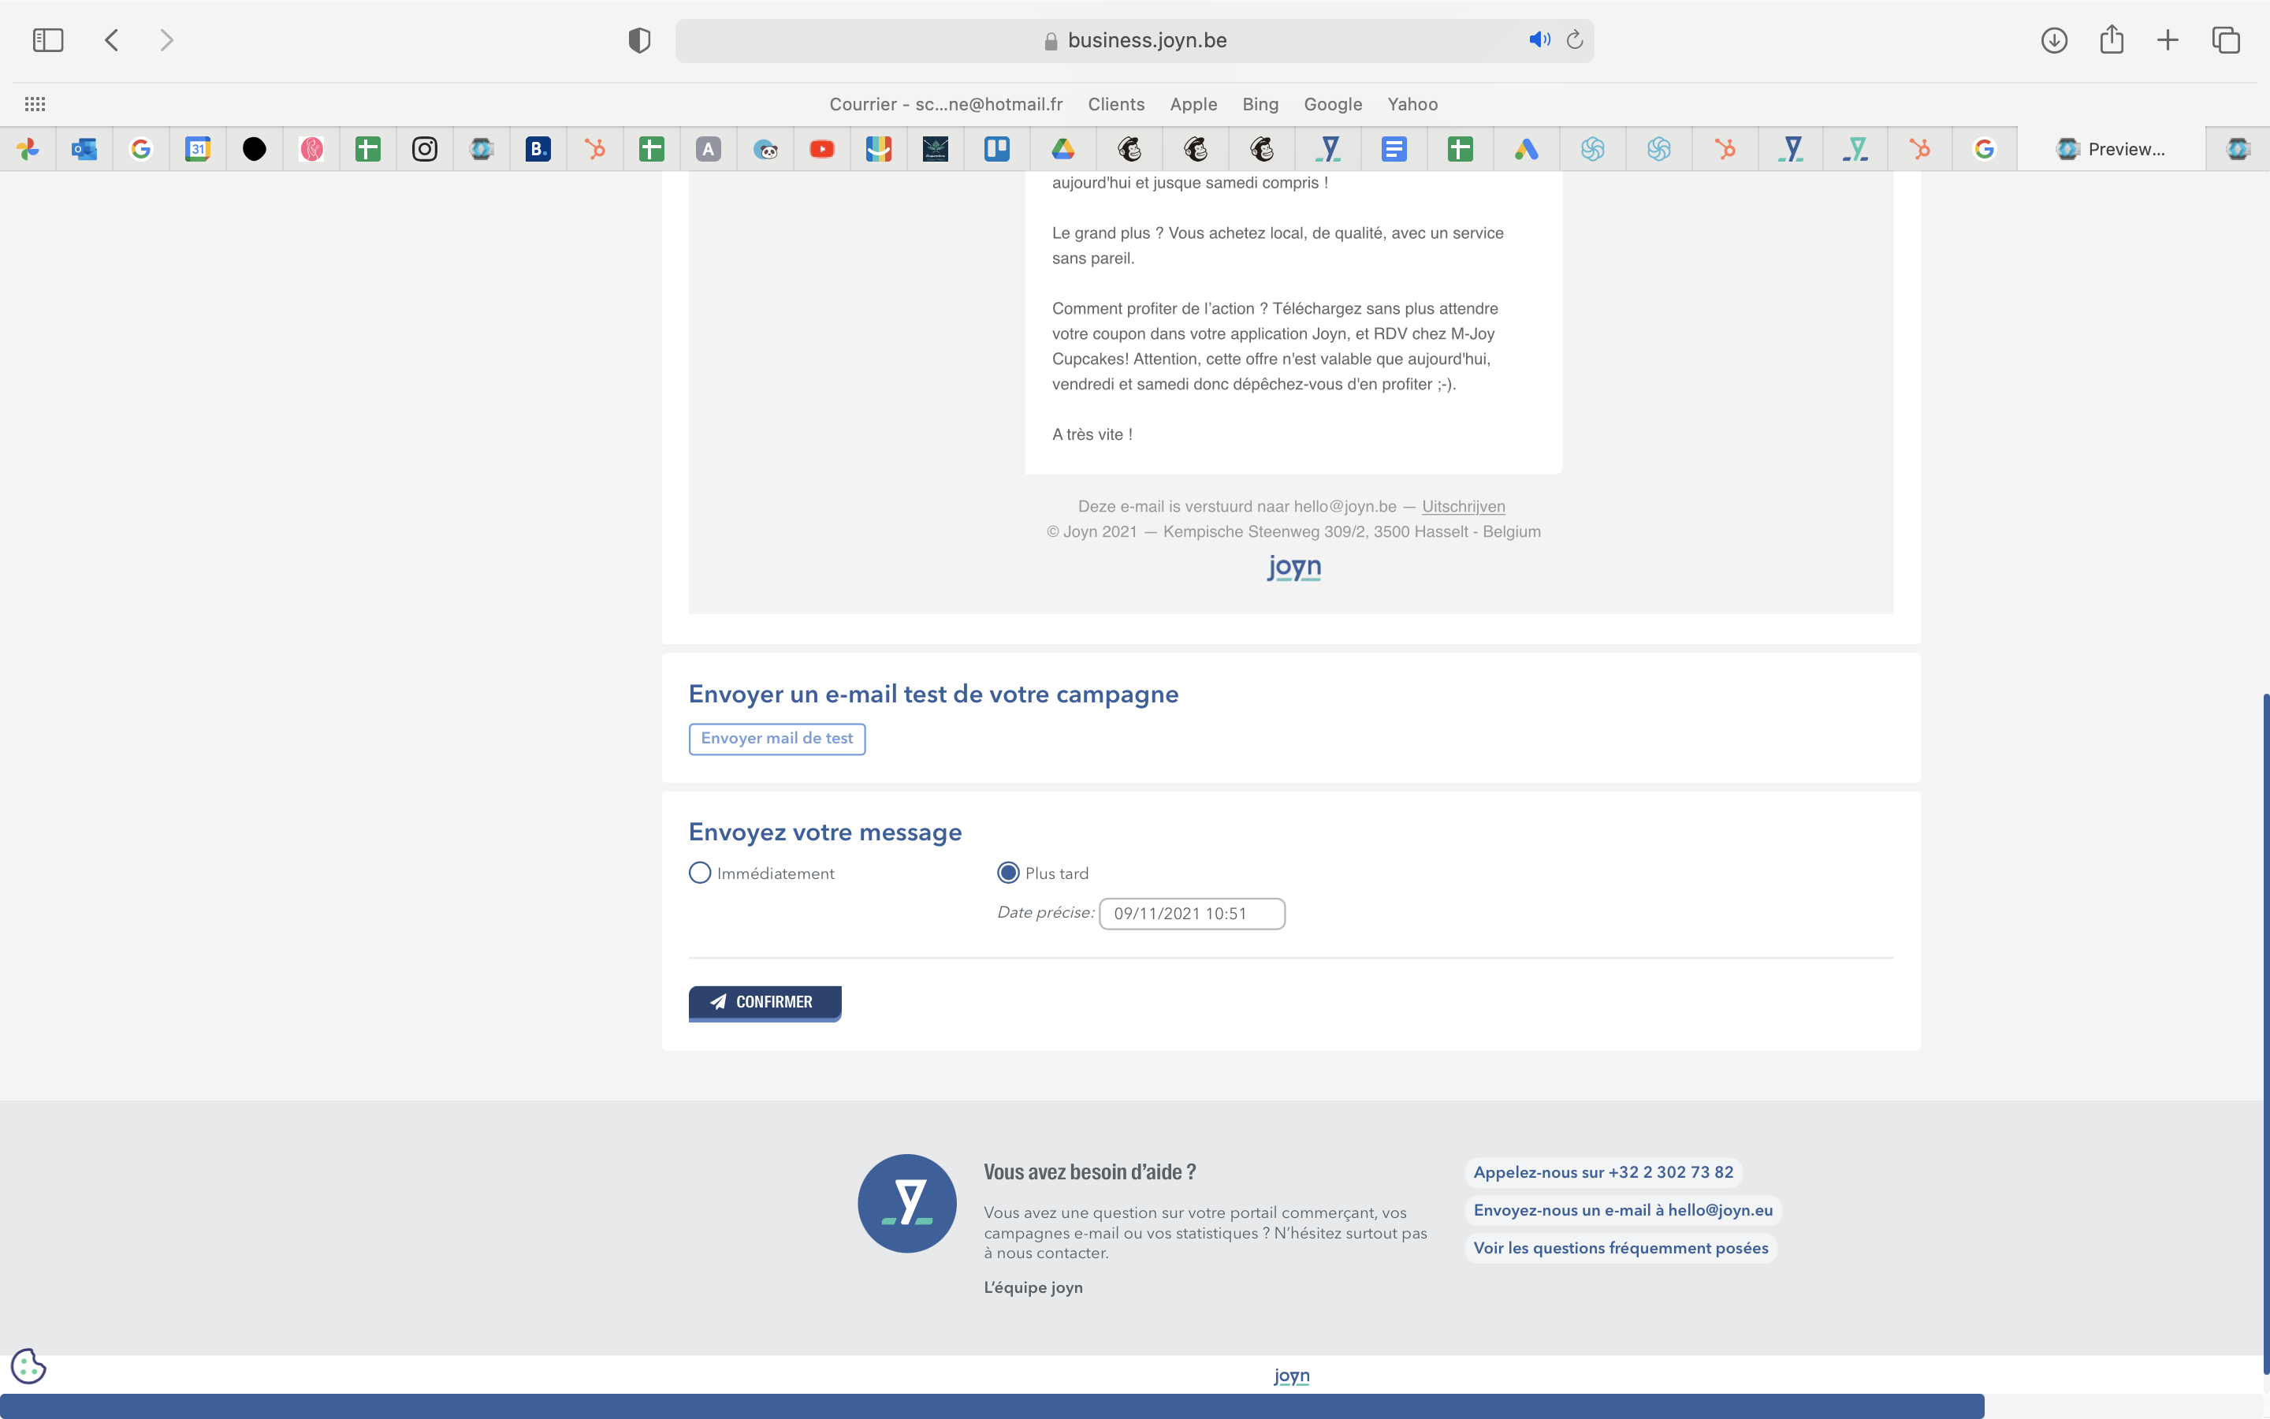Switch to the YouTube tab
Screen dimensions: 2270x1419
822,149
